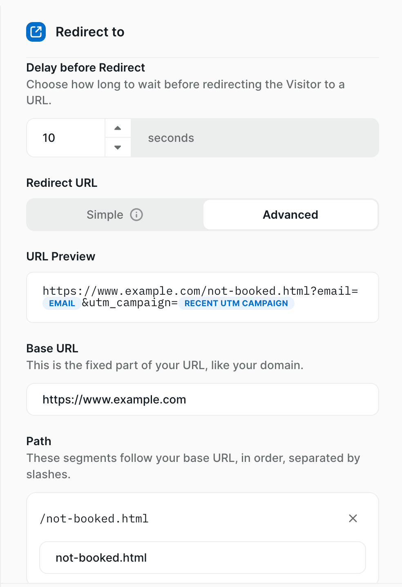Image resolution: width=402 pixels, height=587 pixels.
Task: Click the EMAIL variable tag in preview
Action: tap(62, 303)
